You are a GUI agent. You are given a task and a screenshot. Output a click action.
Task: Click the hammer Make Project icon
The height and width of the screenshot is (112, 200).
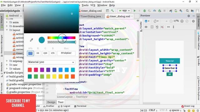tap(112, 11)
